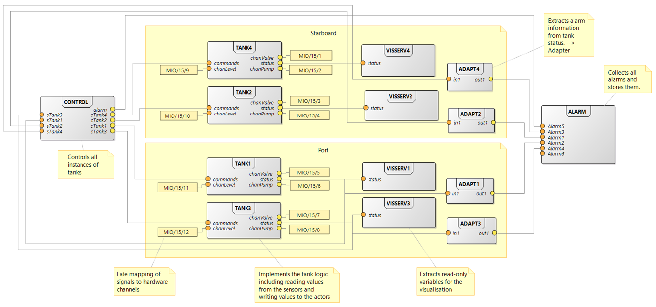Select the TANK1 block title
This screenshot has height=307, width=656.
click(243, 163)
